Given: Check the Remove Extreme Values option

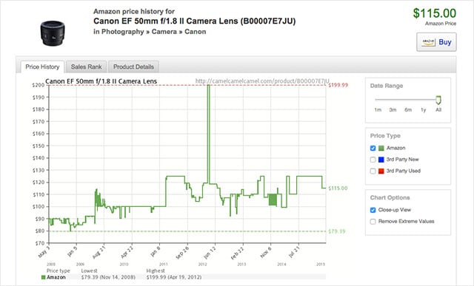Looking at the screenshot, I should click(x=373, y=222).
